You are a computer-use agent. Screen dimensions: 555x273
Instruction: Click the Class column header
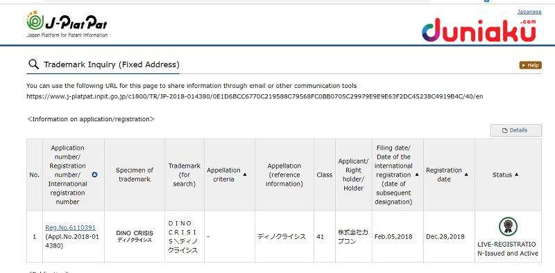click(x=324, y=175)
